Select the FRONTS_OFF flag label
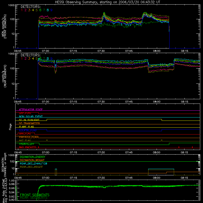Viewport: 203px width, 203px height. pyautogui.click(x=27, y=144)
